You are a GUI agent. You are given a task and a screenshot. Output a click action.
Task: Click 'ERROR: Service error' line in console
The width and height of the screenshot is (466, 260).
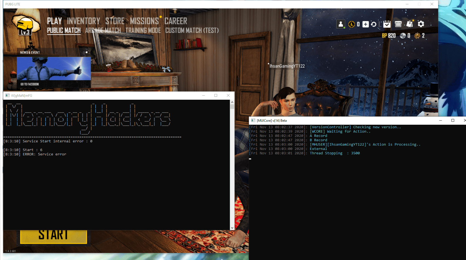pos(44,154)
